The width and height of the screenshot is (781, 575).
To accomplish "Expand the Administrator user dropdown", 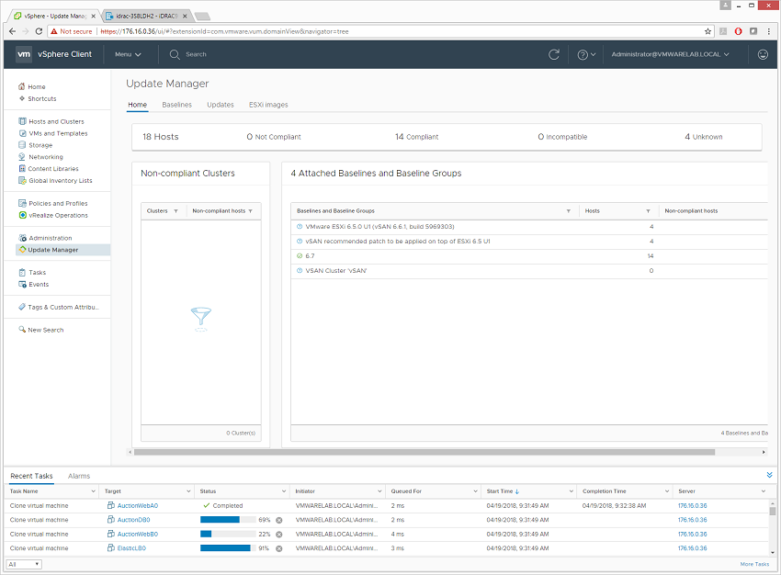I will (671, 54).
